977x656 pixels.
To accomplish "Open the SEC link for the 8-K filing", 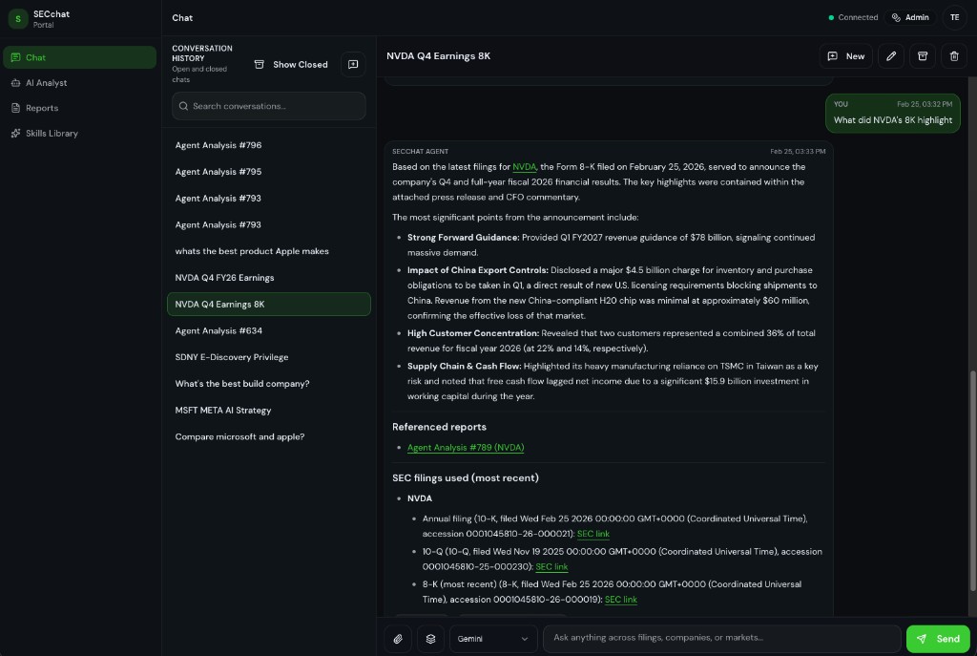I will point(621,600).
